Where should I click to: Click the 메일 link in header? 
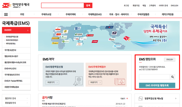pyautogui.click(x=144, y=5)
